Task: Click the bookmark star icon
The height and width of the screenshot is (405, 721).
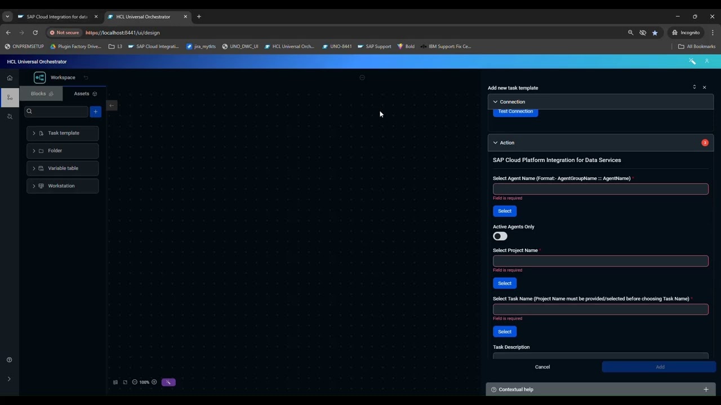Action: point(655,33)
